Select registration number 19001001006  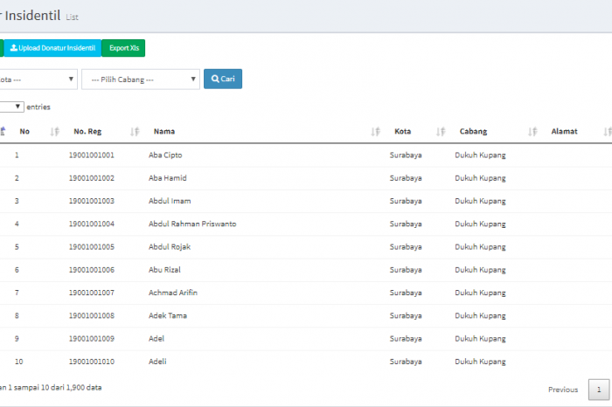coord(91,270)
